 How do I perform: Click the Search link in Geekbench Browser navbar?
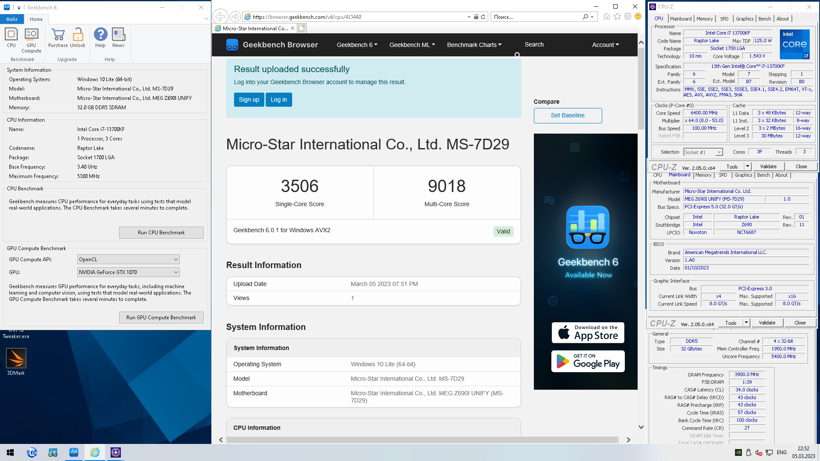coord(534,44)
